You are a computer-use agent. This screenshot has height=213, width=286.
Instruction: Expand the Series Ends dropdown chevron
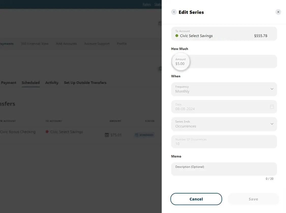(272, 124)
